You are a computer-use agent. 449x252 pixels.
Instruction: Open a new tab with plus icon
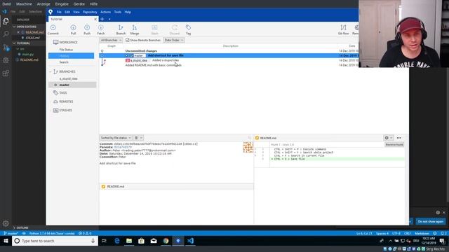coord(102,19)
